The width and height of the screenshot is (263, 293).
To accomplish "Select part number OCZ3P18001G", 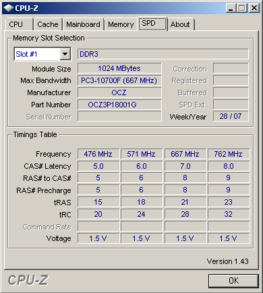I will pos(119,105).
